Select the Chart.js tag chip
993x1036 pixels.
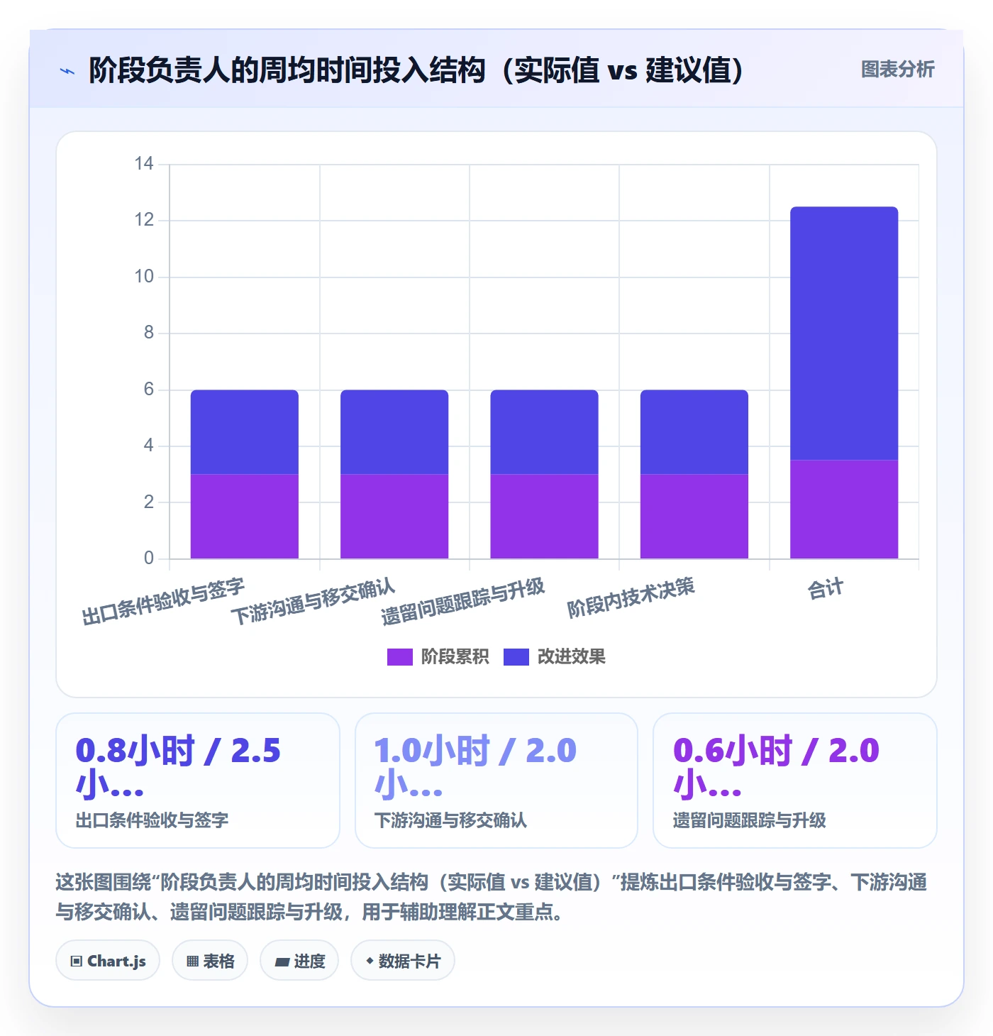108,961
